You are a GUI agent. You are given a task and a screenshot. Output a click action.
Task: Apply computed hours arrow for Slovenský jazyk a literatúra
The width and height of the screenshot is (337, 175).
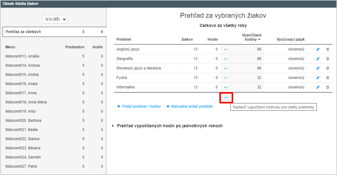[226, 68]
